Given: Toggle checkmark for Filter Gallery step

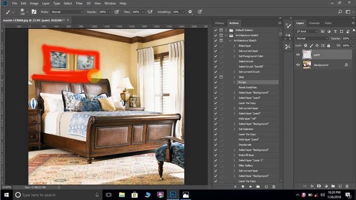Looking at the screenshot, I should tap(215, 166).
